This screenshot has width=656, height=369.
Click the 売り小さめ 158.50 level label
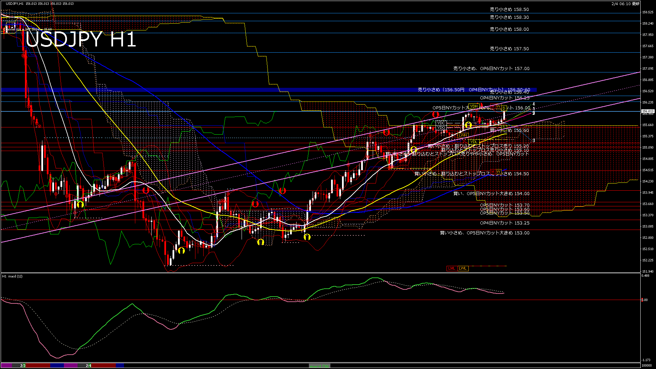coord(509,10)
